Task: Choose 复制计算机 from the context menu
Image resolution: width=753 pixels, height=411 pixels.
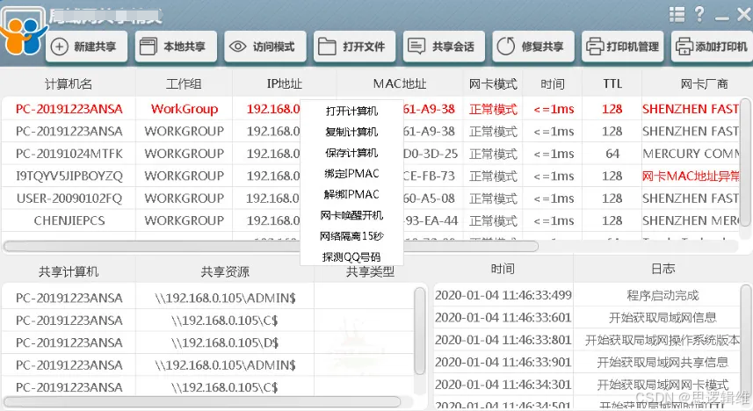Action: [x=351, y=132]
